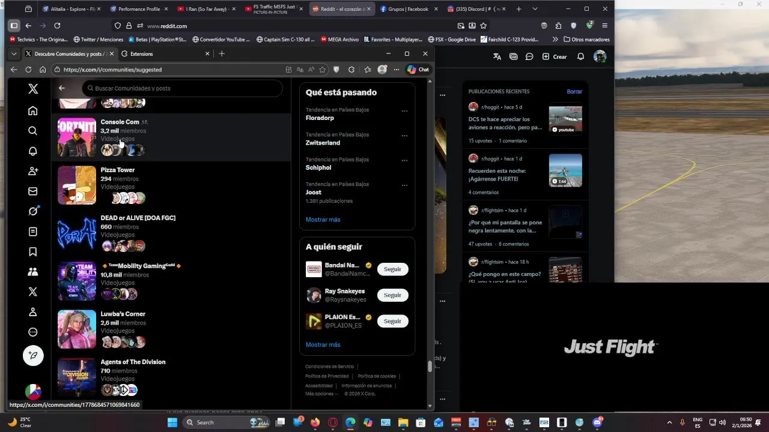This screenshot has width=769, height=432.
Task: Click X page vertical scrollbar thumb
Action: (430, 367)
